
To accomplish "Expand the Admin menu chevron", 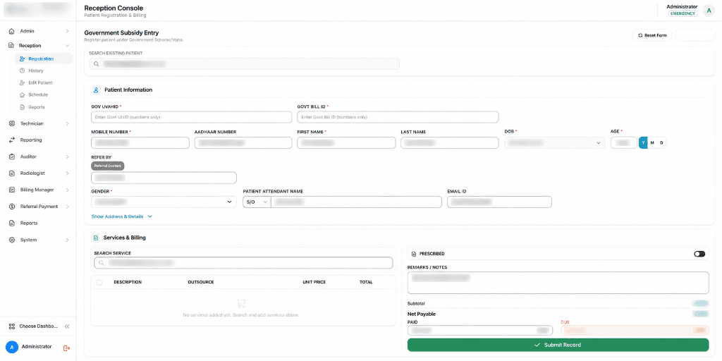I will pos(67,31).
